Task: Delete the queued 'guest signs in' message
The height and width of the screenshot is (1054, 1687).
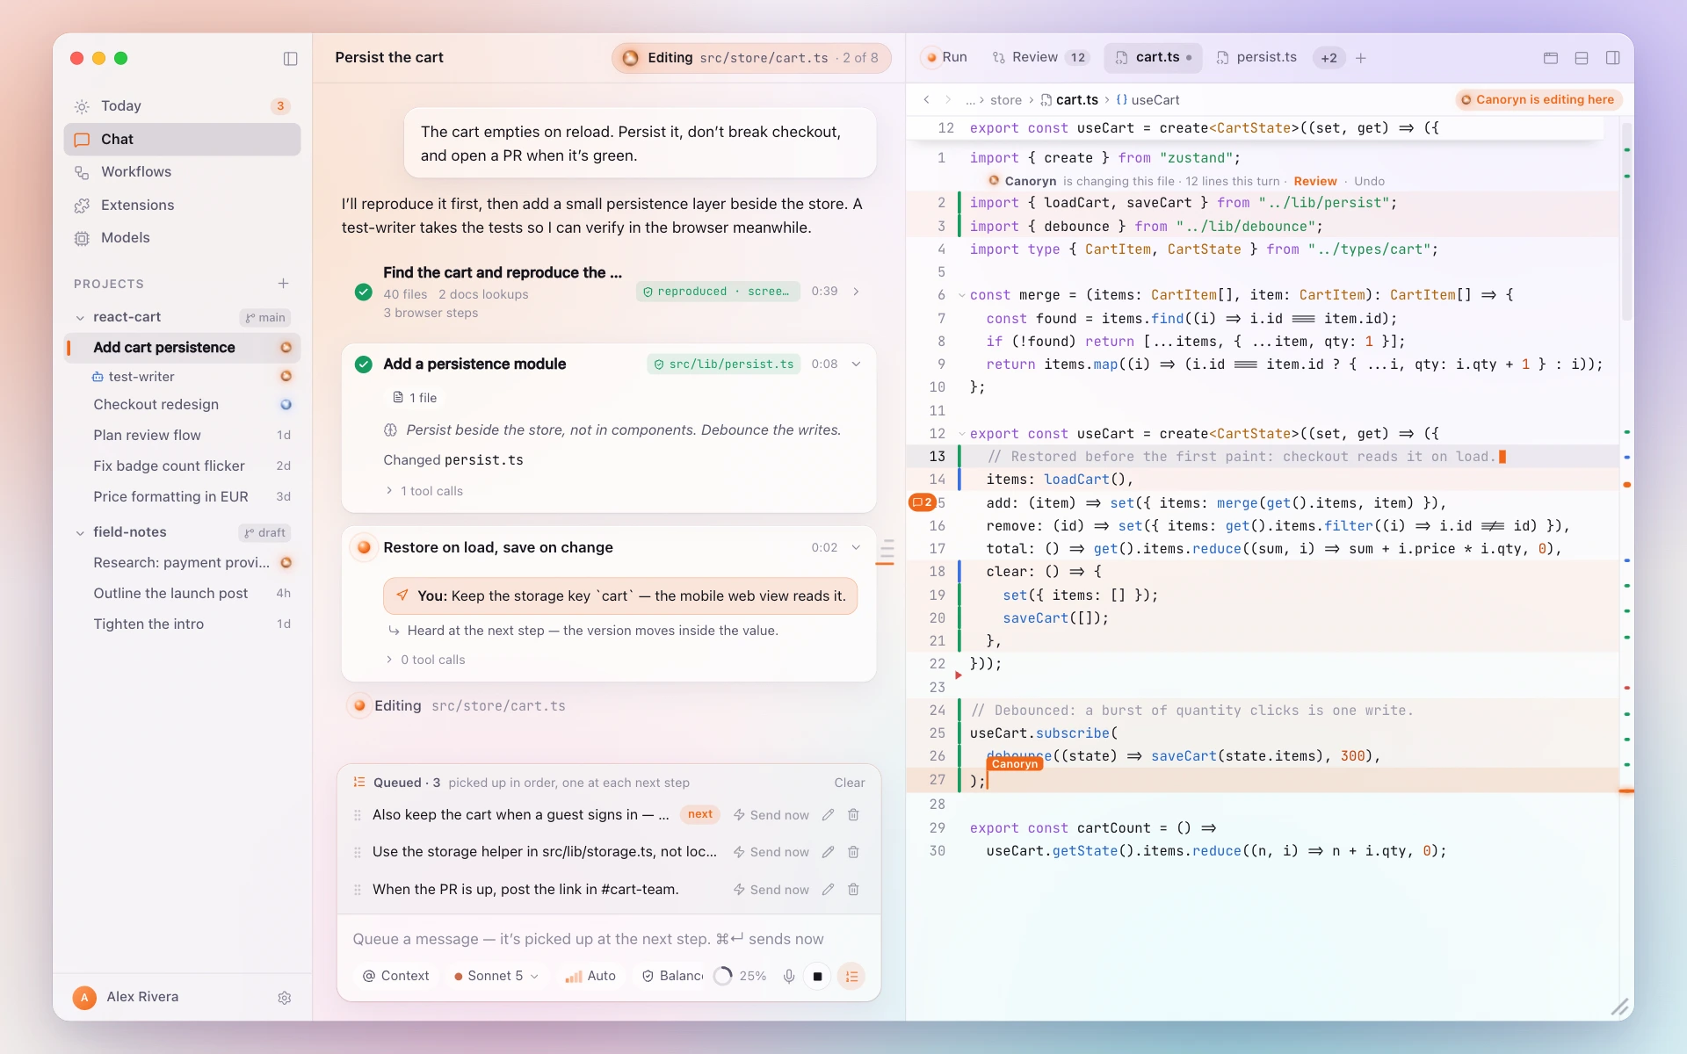Action: coord(853,815)
